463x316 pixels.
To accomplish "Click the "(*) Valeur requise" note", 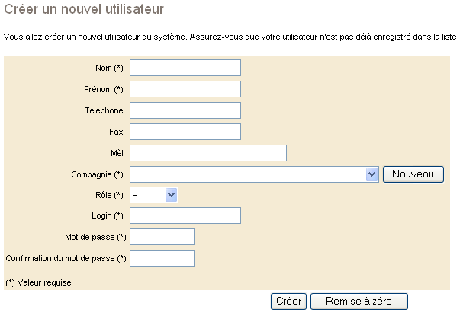I will click(38, 282).
